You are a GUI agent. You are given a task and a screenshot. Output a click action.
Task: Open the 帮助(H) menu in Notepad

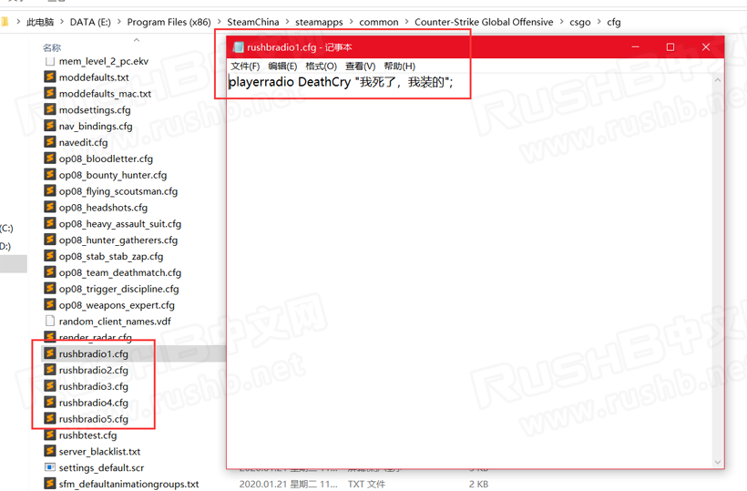(x=399, y=66)
